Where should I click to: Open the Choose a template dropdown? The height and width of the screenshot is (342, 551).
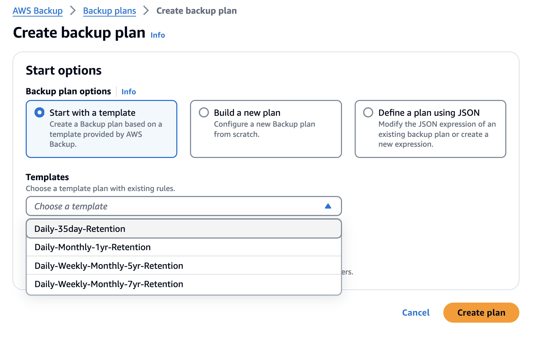[x=183, y=206]
